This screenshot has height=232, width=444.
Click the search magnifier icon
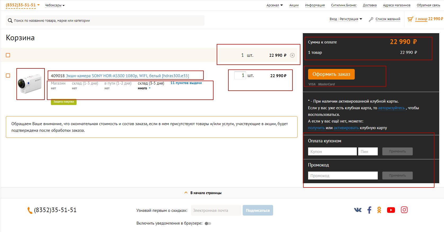coord(10,20)
